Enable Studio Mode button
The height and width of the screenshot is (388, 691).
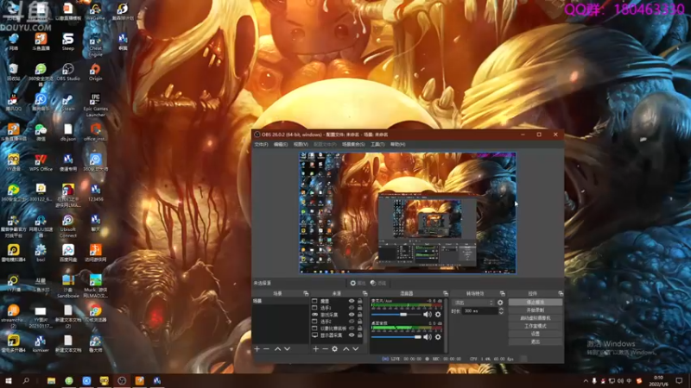[536, 326]
